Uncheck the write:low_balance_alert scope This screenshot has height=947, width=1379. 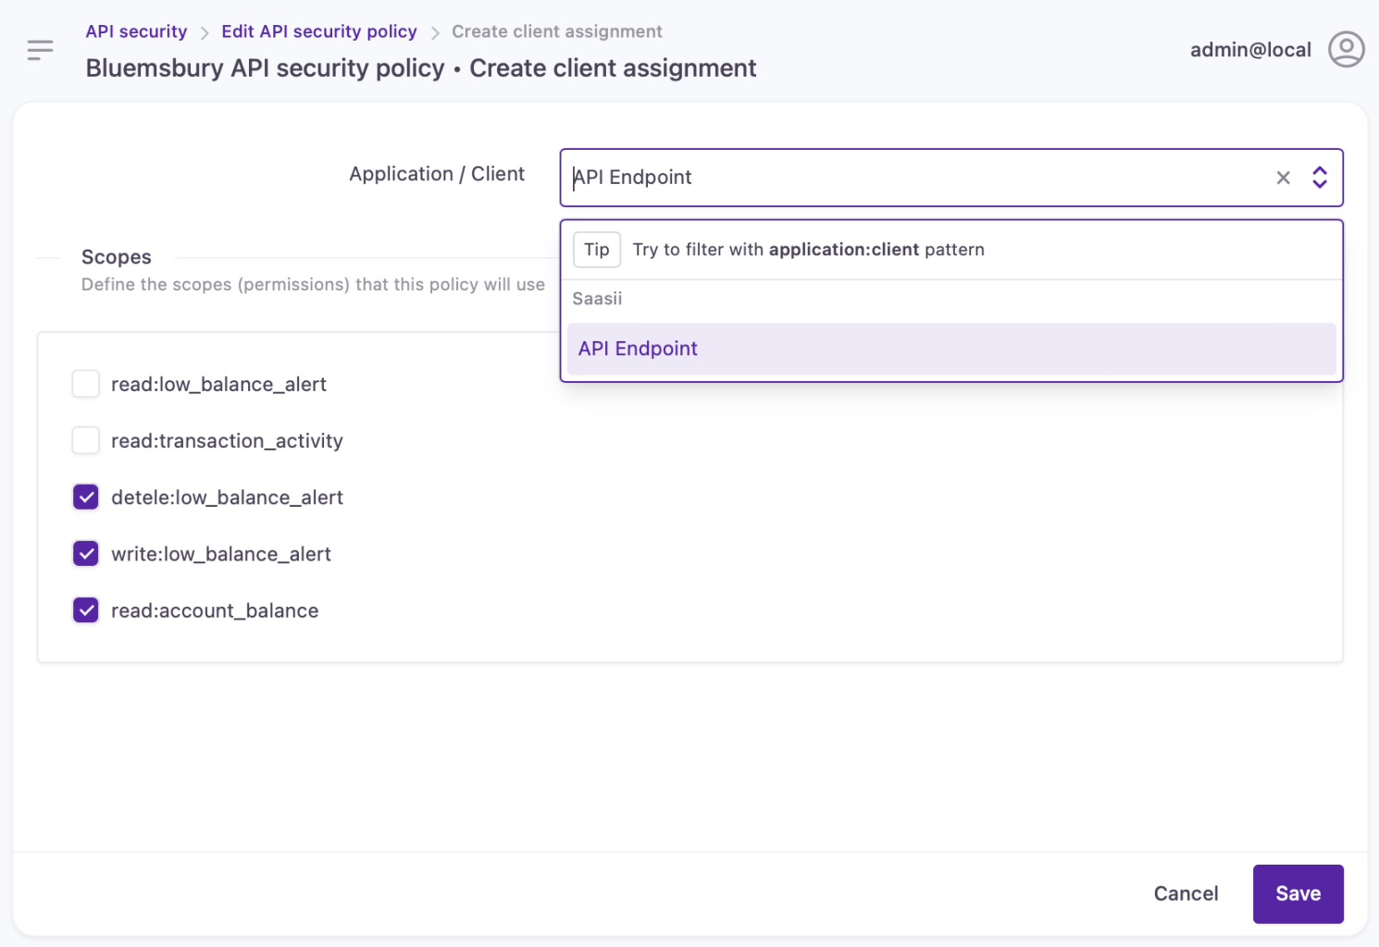[x=86, y=554]
